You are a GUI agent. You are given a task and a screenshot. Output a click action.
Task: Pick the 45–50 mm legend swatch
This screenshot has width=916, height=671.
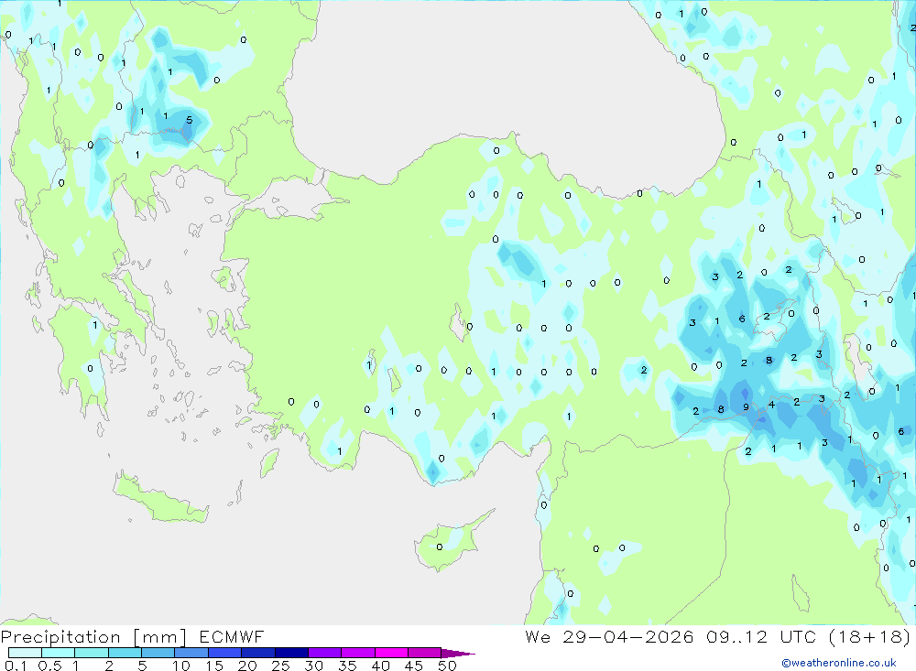click(x=424, y=653)
